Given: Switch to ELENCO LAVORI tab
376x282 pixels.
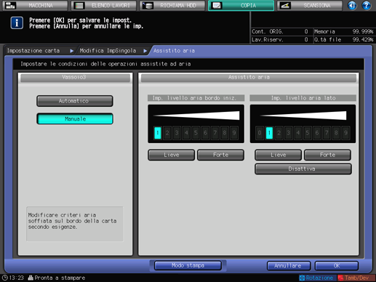Looking at the screenshot, I should point(104,5).
